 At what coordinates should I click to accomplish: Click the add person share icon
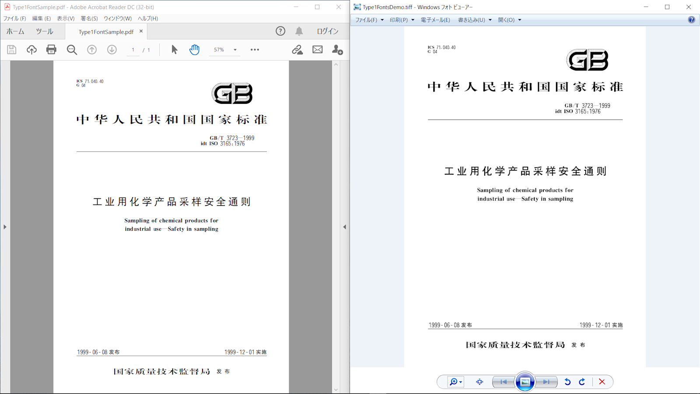tap(337, 49)
